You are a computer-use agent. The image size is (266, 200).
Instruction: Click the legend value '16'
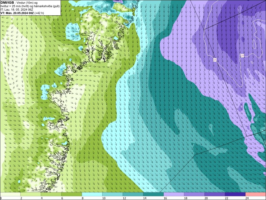(165, 198)
